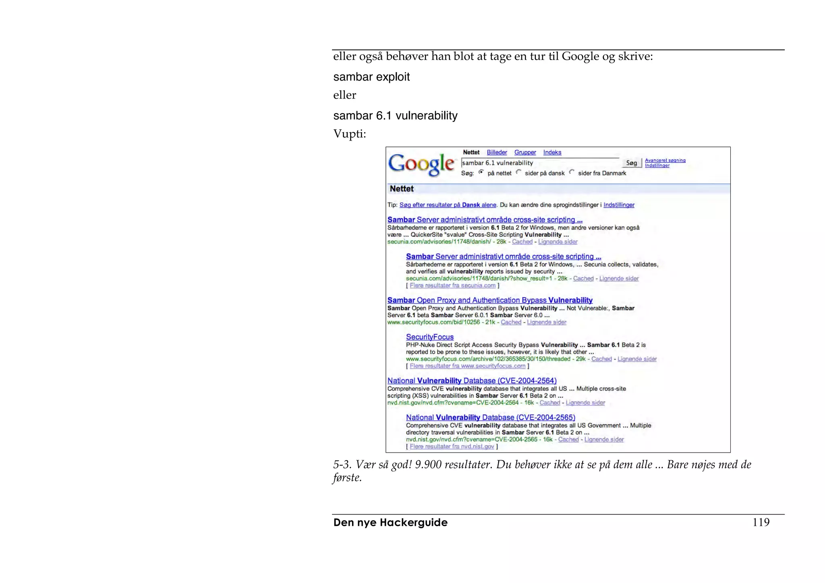Viewport: 825px width, 583px height.
Task: Open Cached link for CVE-2004-2564 result
Action: click(x=550, y=403)
